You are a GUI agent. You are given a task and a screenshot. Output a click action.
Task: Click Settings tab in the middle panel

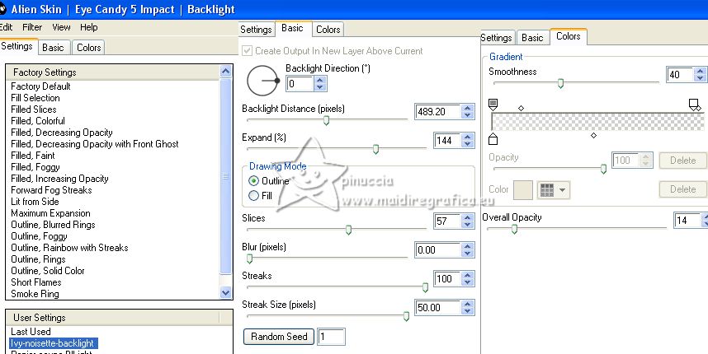256,30
